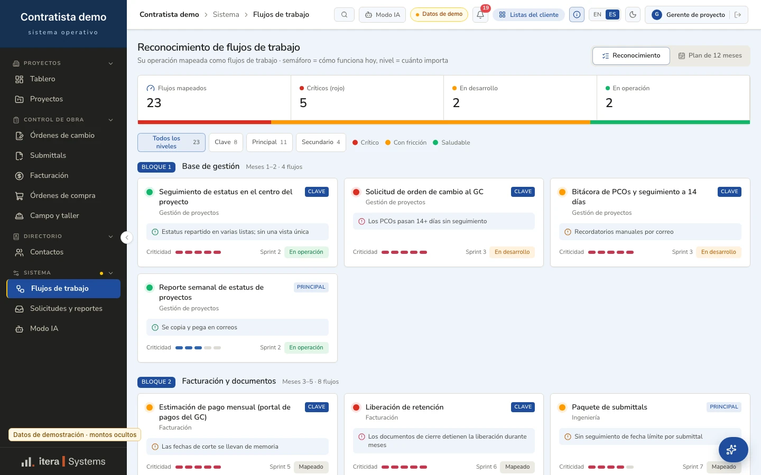Click the Modo IA robot icon in sidebar
This screenshot has height=475, width=761.
pyautogui.click(x=20, y=329)
